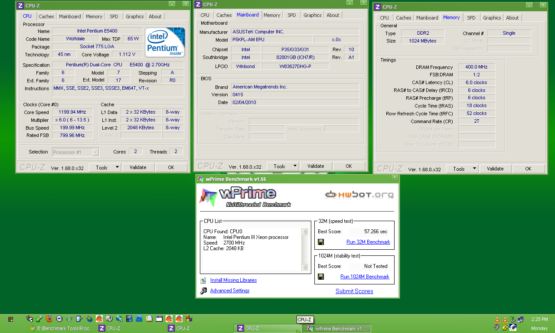Click the network computers icon in system tray
Screen dimensions: 555x333
(x=520, y=319)
